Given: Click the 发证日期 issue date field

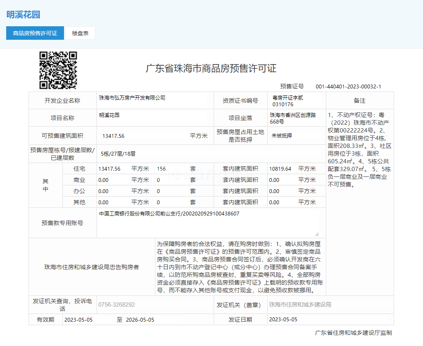Looking at the screenshot, I should pos(327,319).
